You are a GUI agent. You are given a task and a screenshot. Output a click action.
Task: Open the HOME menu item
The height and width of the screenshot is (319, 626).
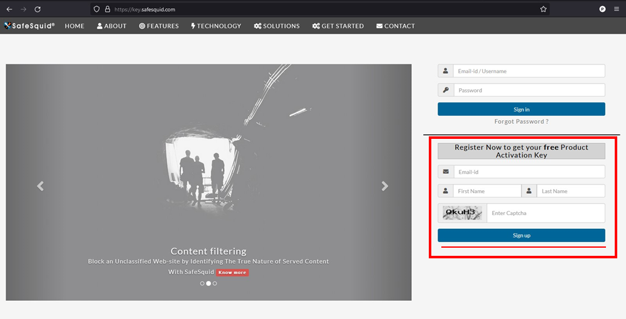[x=74, y=26]
